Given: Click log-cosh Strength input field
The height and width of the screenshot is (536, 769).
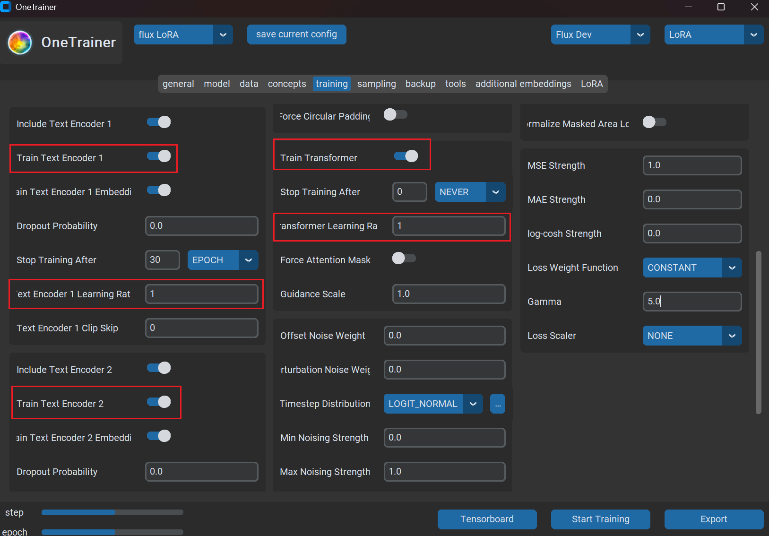Looking at the screenshot, I should [x=692, y=233].
